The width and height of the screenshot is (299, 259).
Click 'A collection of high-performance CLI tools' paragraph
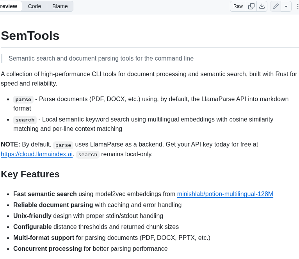(149, 79)
